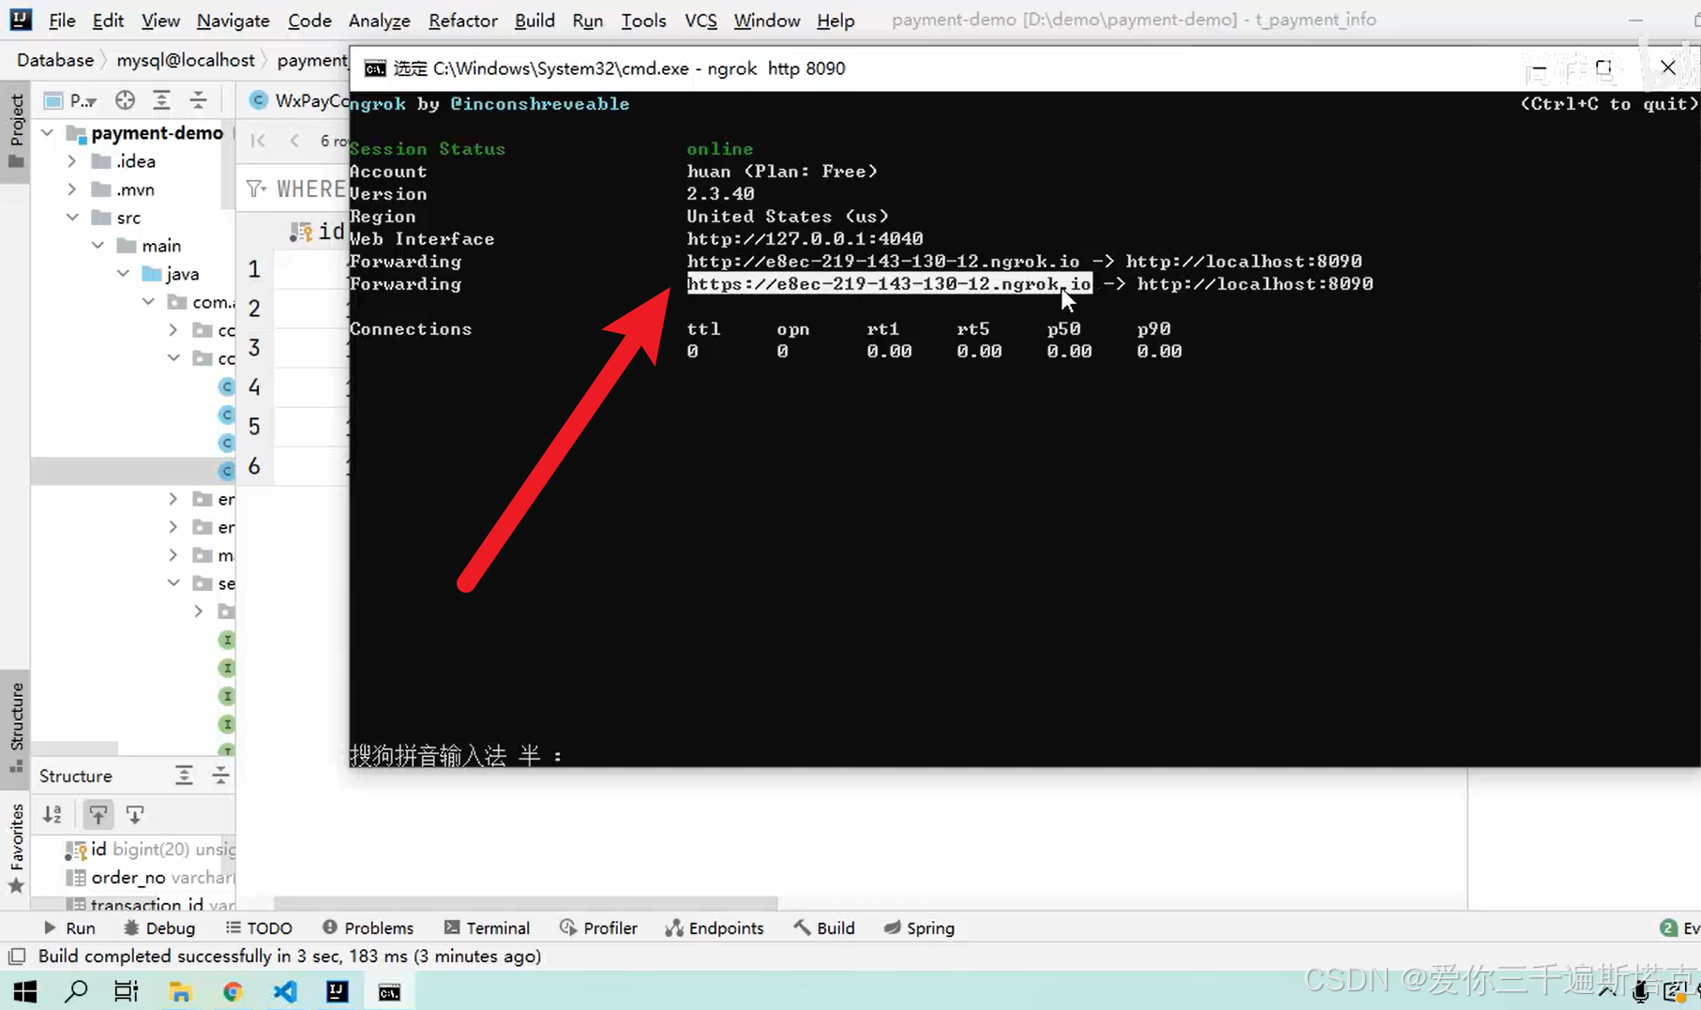Select table row number 1
This screenshot has height=1010, width=1701.
click(x=254, y=270)
